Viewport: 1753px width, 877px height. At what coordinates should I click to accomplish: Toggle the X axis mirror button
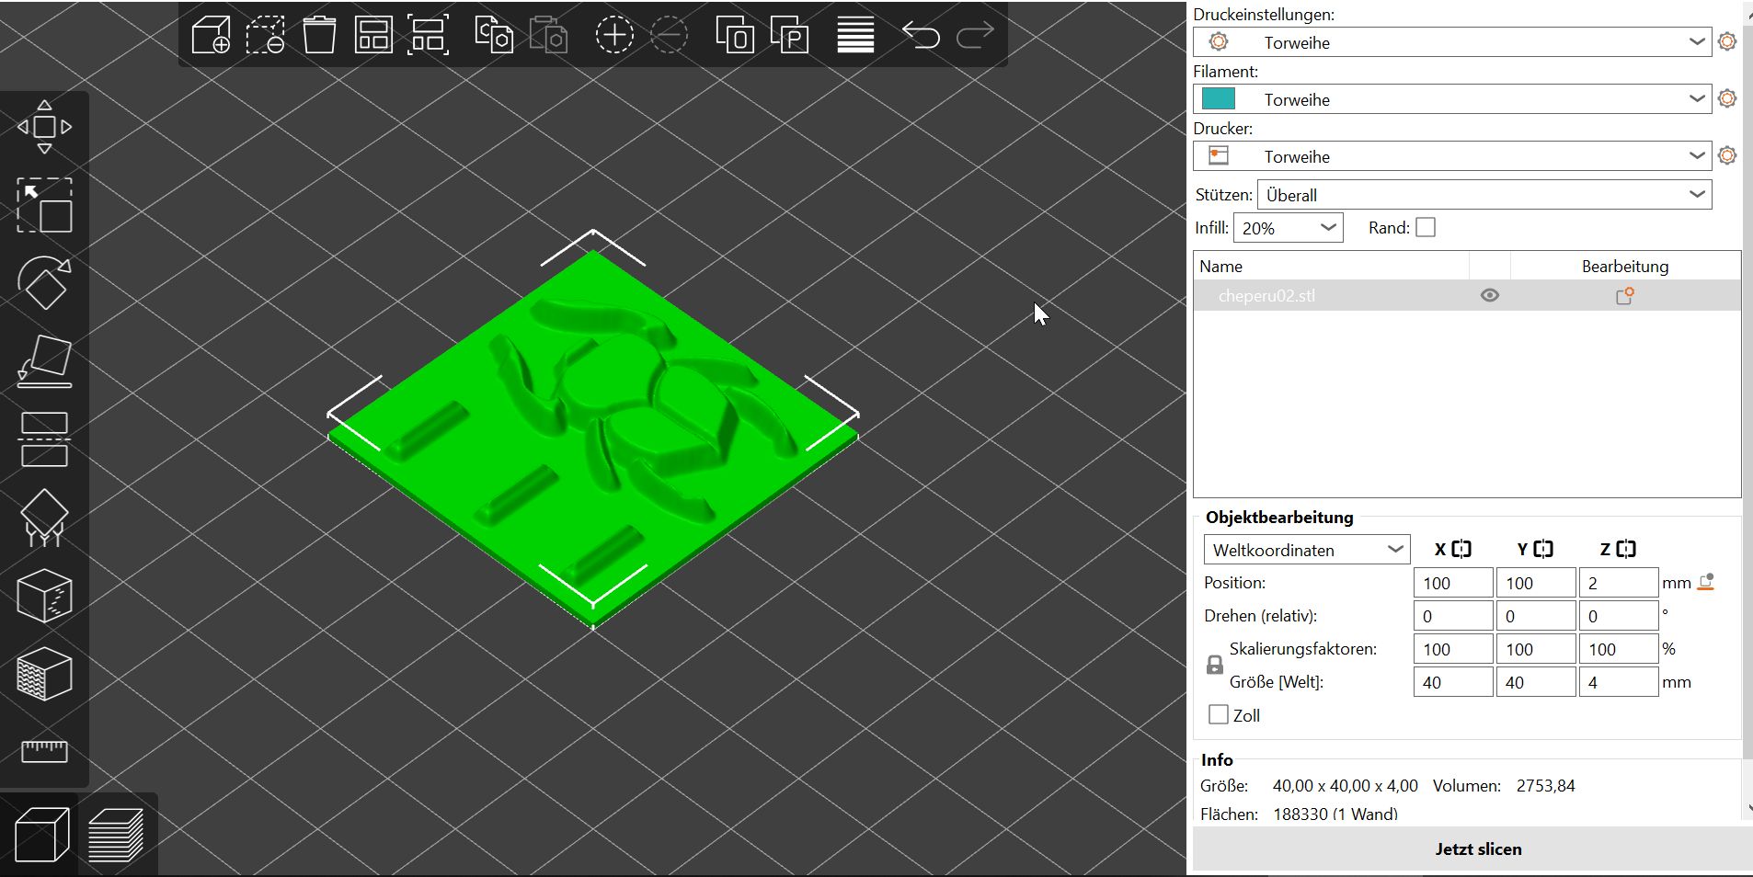pyautogui.click(x=1461, y=549)
